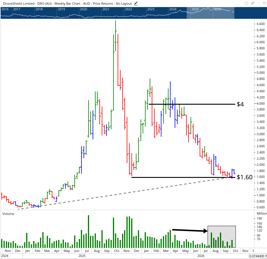Click the Millions volume axis heading
Viewport: 267px width, 259px height.
coord(262,213)
